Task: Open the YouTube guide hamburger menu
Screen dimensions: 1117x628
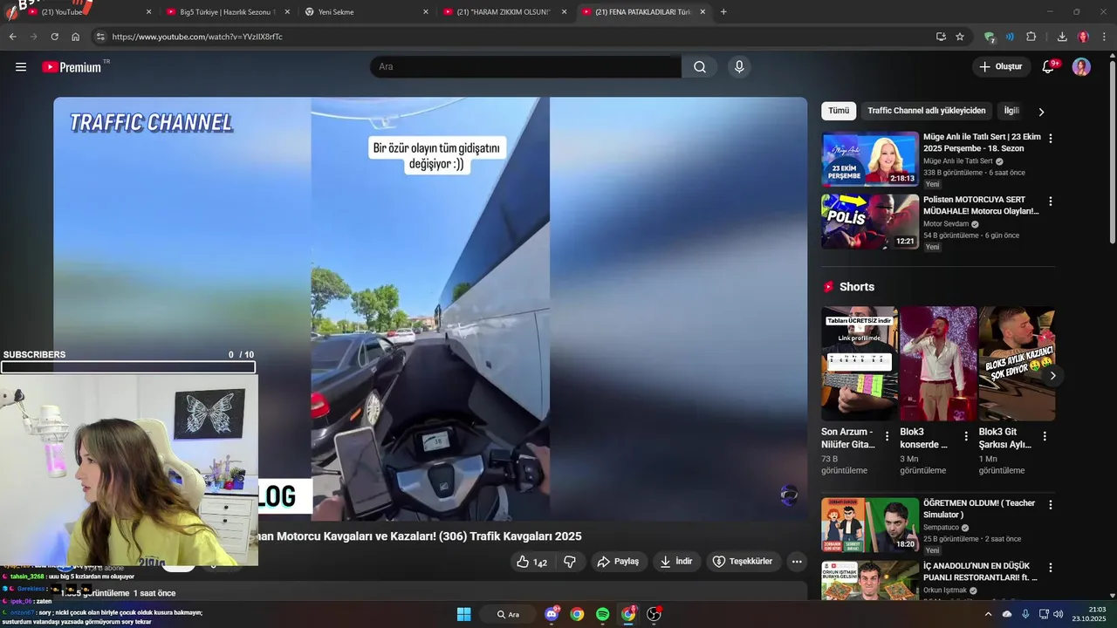Action: (21, 67)
